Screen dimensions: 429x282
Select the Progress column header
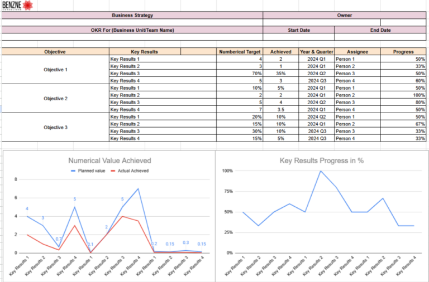tap(403, 52)
